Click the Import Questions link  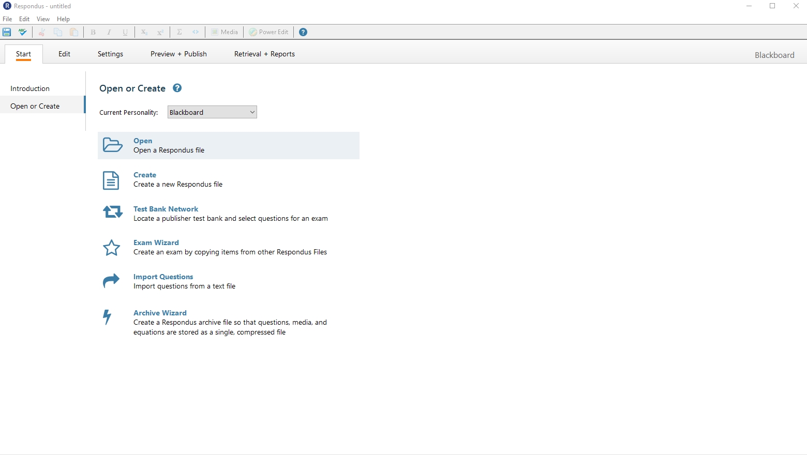[163, 277]
